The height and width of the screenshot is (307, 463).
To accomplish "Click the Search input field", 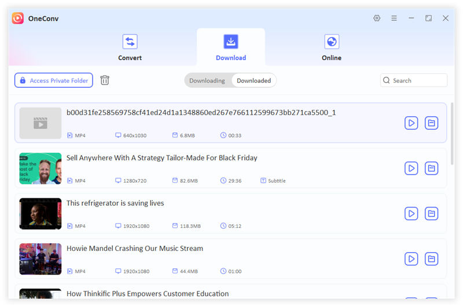I will [x=418, y=80].
